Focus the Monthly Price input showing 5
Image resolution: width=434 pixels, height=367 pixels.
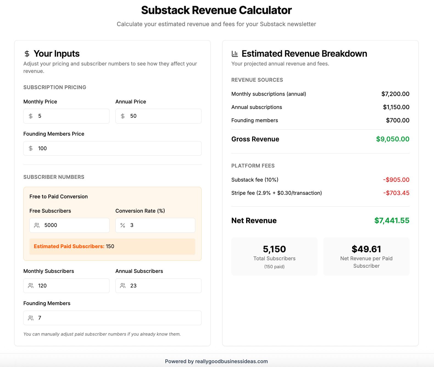[x=66, y=116]
